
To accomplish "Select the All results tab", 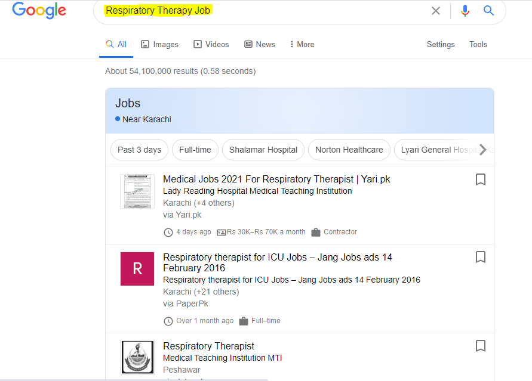I will 116,44.
